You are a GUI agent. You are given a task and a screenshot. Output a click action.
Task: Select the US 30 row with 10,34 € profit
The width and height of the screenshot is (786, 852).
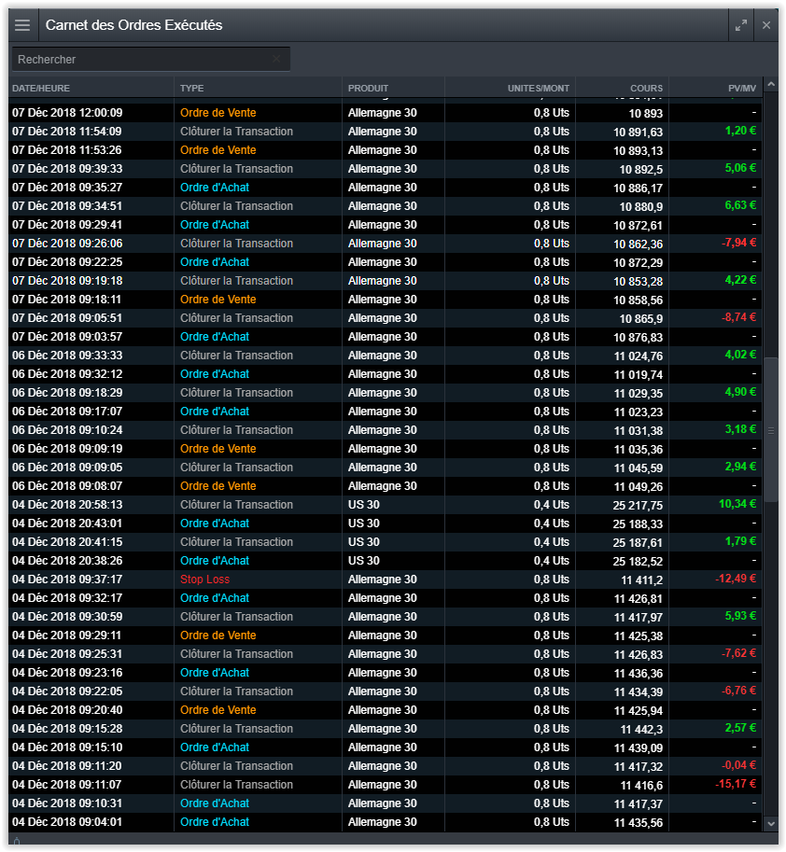[373, 505]
